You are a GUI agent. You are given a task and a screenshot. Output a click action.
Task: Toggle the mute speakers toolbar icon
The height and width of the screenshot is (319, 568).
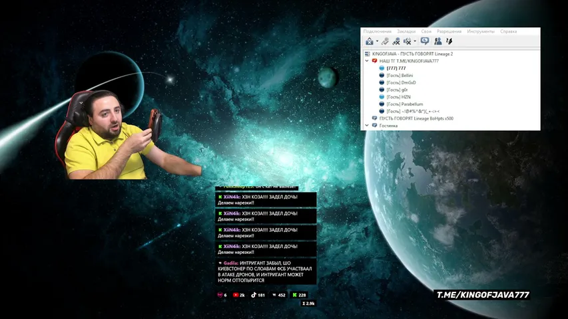(x=407, y=41)
